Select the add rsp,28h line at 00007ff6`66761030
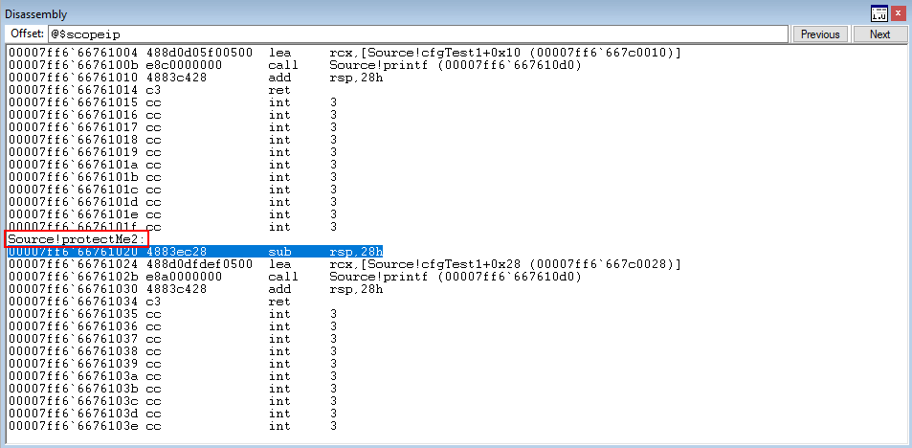This screenshot has width=912, height=448. [x=195, y=289]
